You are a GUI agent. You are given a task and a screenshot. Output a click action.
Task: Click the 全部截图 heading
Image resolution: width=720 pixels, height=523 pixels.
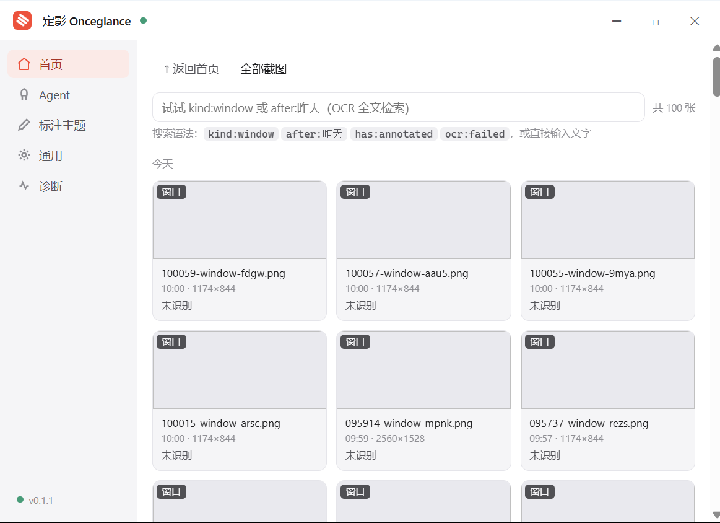(264, 69)
